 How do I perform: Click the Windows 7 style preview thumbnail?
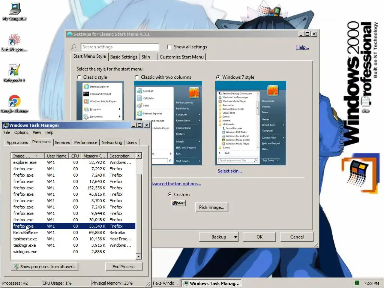(x=250, y=123)
